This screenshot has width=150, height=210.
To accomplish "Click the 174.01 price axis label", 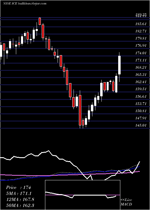I will pyautogui.click(x=140, y=53).
